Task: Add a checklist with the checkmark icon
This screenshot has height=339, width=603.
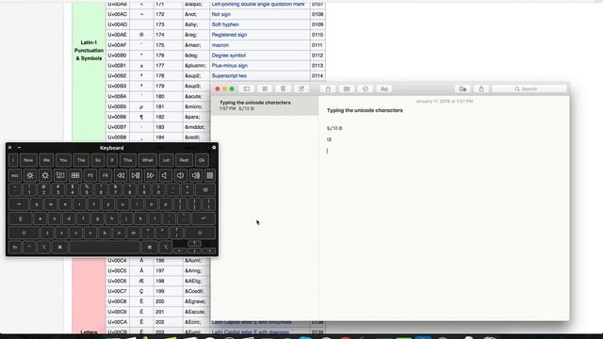Action: [x=366, y=89]
